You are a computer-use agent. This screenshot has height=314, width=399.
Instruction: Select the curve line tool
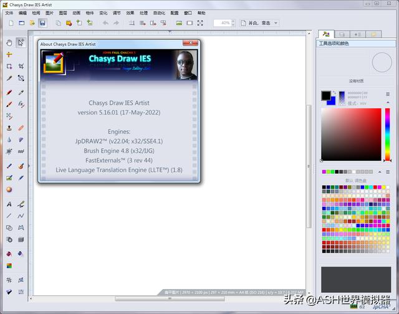pos(21,216)
